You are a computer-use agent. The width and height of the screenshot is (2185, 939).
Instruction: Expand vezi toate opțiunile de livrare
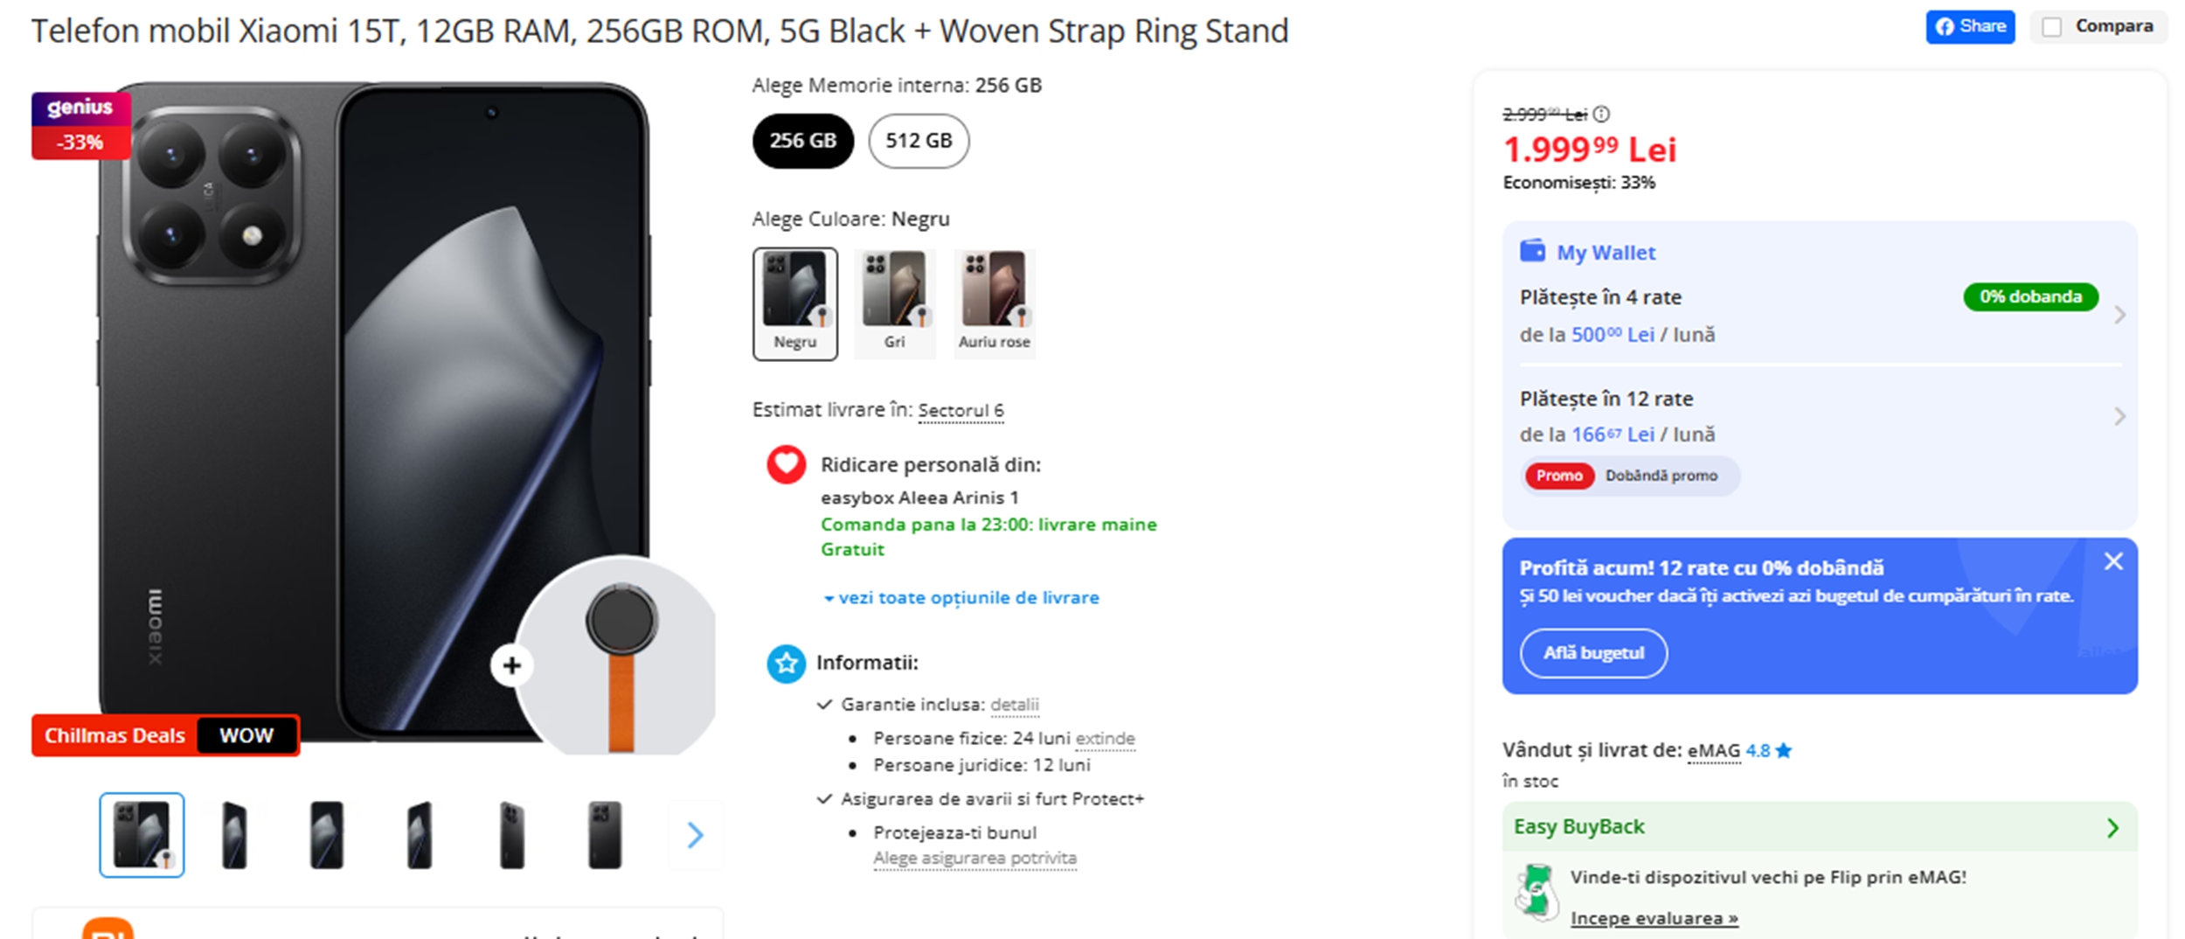click(x=968, y=597)
